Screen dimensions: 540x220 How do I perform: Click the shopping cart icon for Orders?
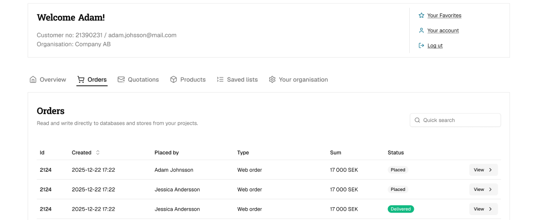point(80,79)
